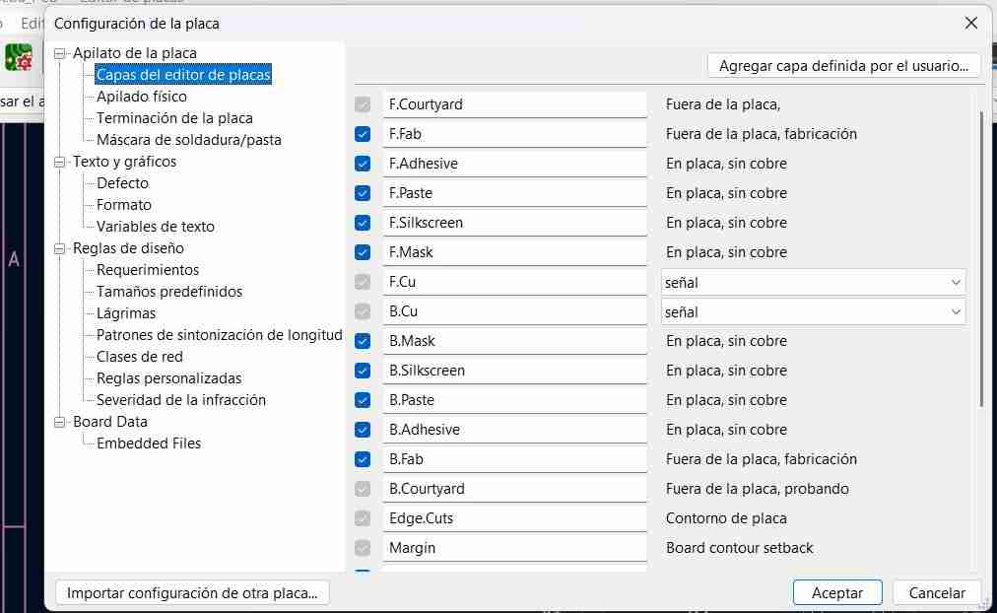Open the B.Cu señal dropdown
This screenshot has height=613, width=997.
click(x=954, y=310)
